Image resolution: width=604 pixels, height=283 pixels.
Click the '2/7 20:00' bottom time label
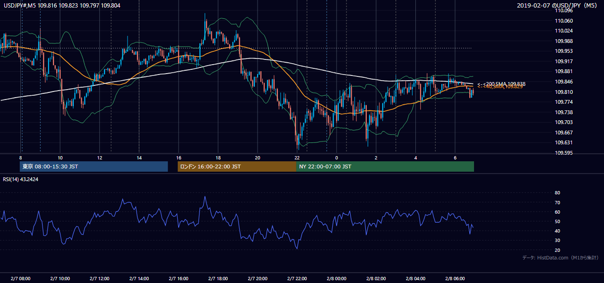[x=258, y=279]
